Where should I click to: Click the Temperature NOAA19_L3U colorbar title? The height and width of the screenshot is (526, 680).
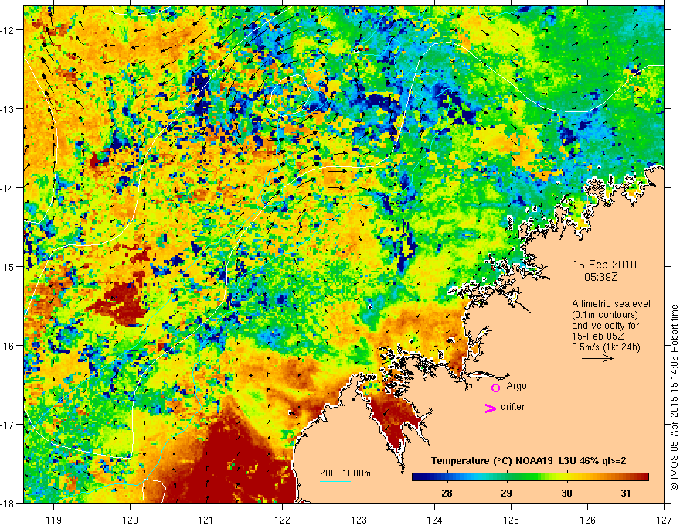529,461
